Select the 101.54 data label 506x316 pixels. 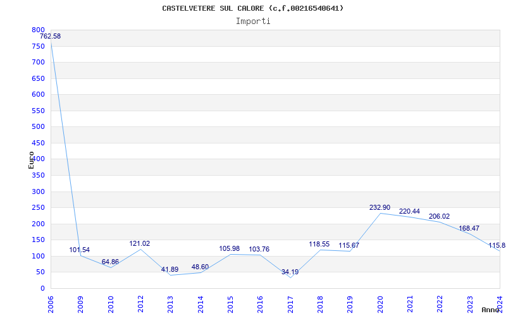pyautogui.click(x=80, y=250)
